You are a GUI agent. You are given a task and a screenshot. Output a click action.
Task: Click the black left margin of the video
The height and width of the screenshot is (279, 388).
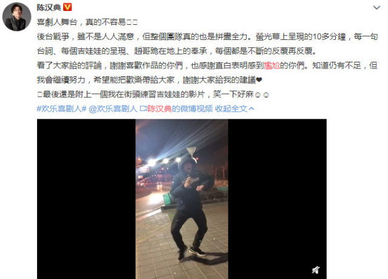[x=86, y=199]
